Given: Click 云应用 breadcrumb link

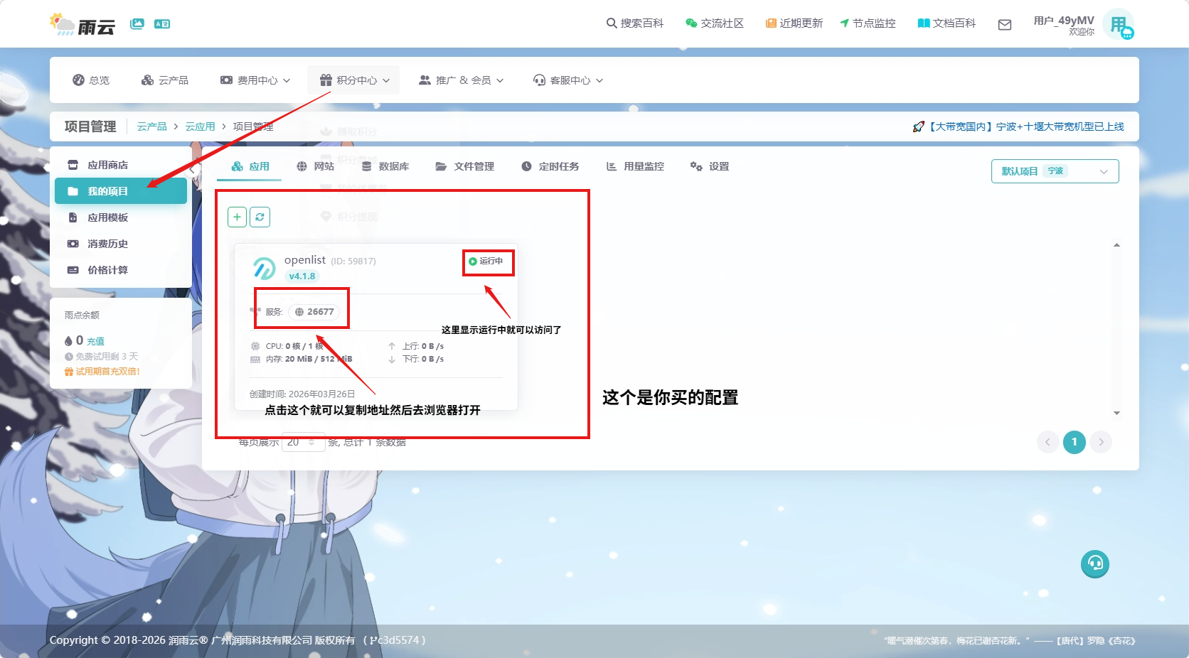Looking at the screenshot, I should pos(200,126).
